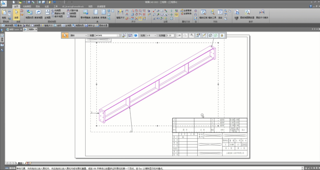Screen dimensions: 320x170
Task: Toggle the shaded cube display on floating toolbar
Action: pos(216,36)
